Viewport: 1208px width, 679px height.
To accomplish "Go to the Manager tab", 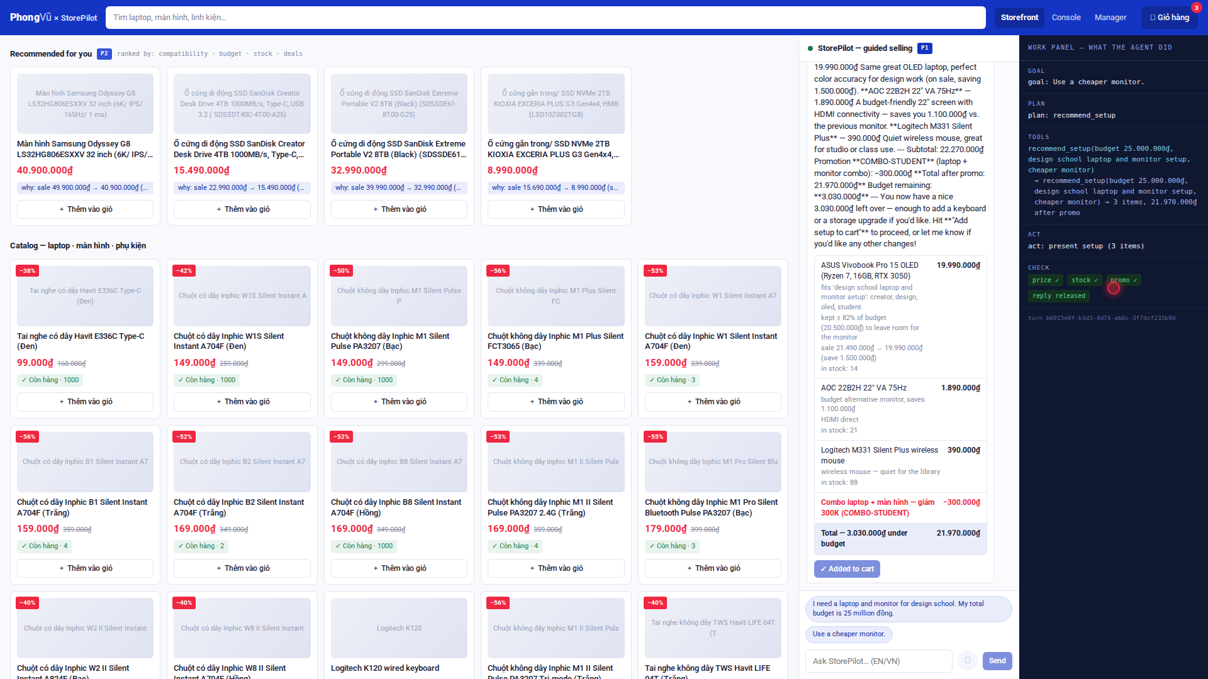I will [1110, 18].
